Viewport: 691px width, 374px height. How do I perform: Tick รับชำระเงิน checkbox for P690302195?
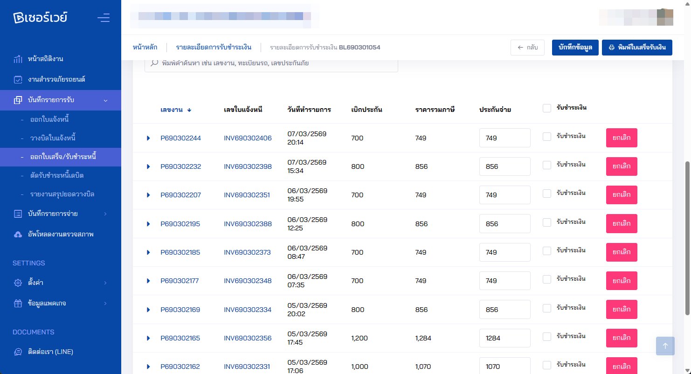(547, 222)
